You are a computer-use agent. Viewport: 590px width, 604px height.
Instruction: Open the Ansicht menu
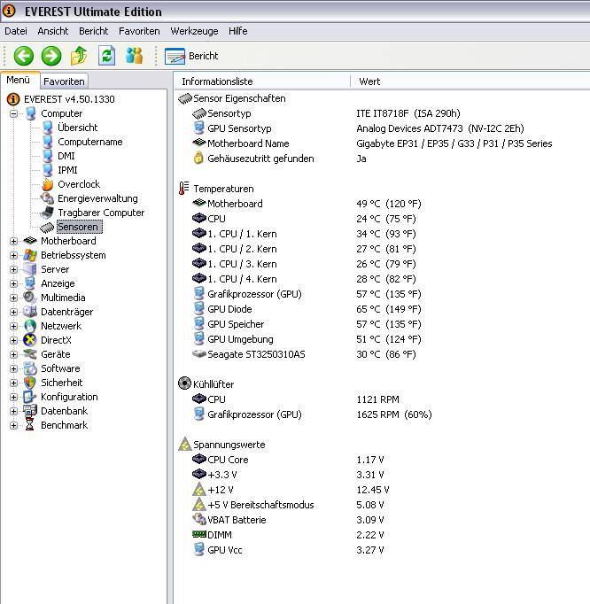point(53,31)
